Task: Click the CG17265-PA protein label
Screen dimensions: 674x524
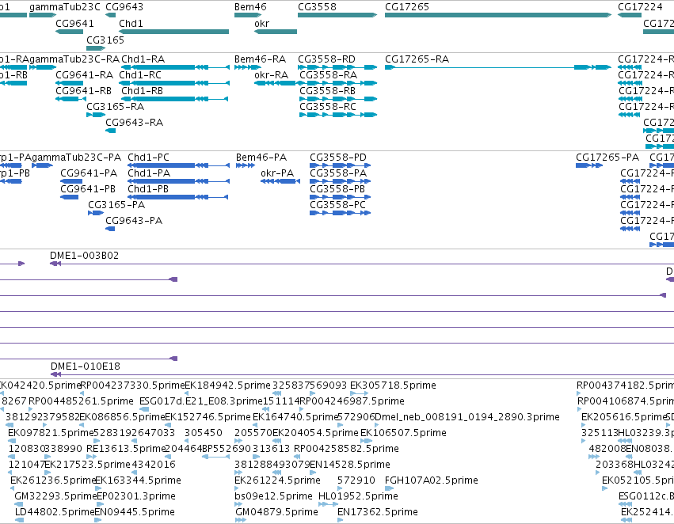Action: point(607,158)
